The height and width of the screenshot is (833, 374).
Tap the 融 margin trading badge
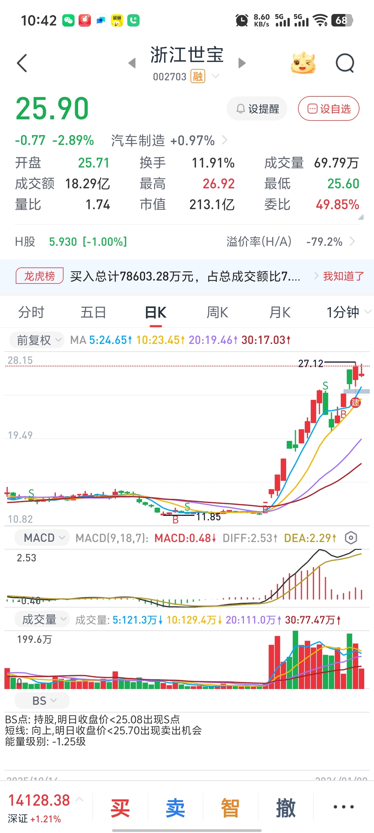[x=198, y=76]
